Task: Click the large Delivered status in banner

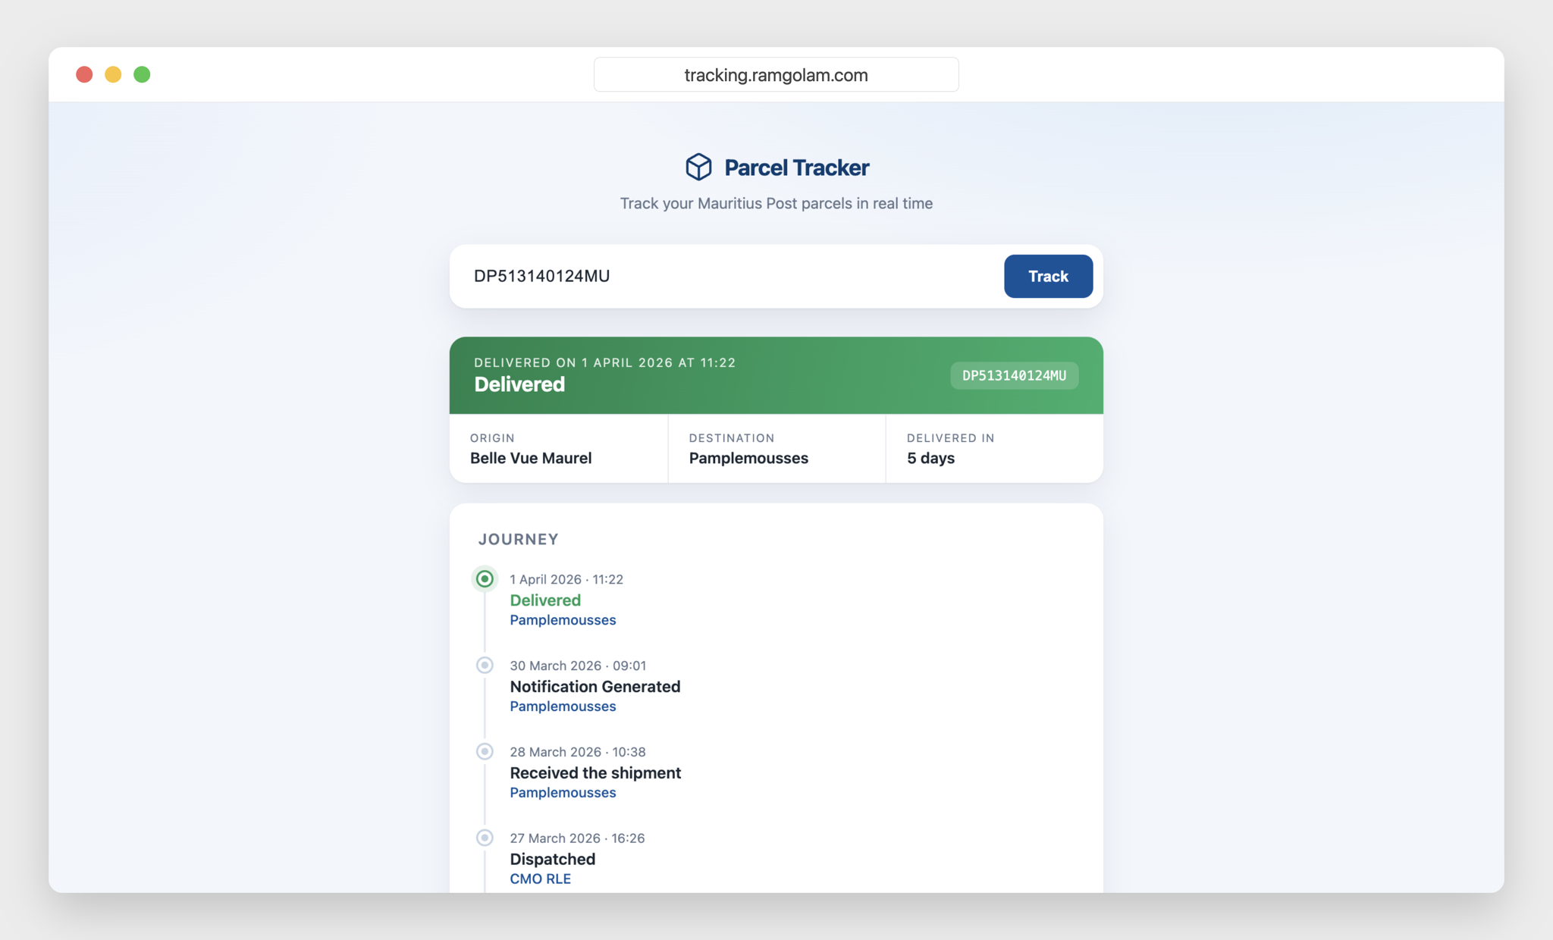Action: pos(519,384)
